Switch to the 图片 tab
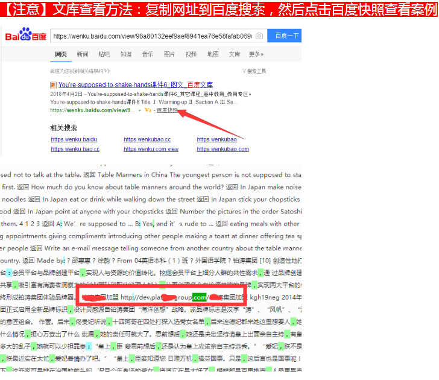 [x=169, y=54]
